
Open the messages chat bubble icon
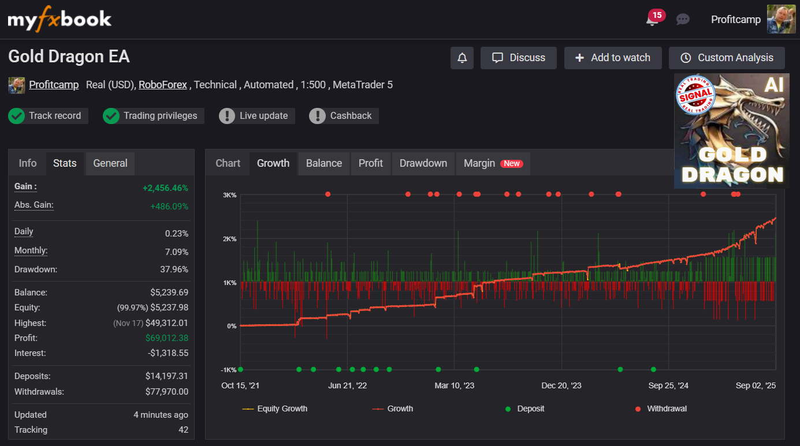pos(683,20)
